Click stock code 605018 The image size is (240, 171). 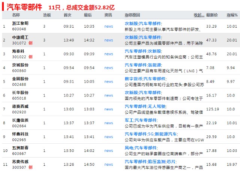[19, 98]
